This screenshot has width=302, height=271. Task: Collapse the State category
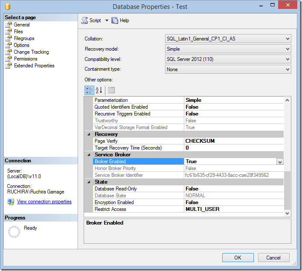[89, 182]
